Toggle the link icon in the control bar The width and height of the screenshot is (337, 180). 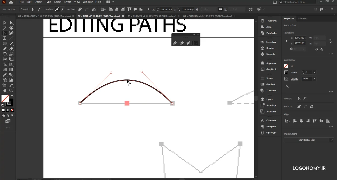(x=220, y=9)
